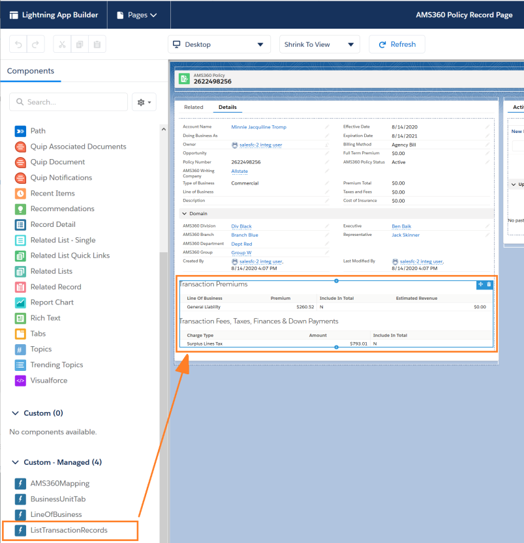Image resolution: width=524 pixels, height=543 pixels.
Task: Open the Allstate writing company link
Action: pyautogui.click(x=239, y=171)
